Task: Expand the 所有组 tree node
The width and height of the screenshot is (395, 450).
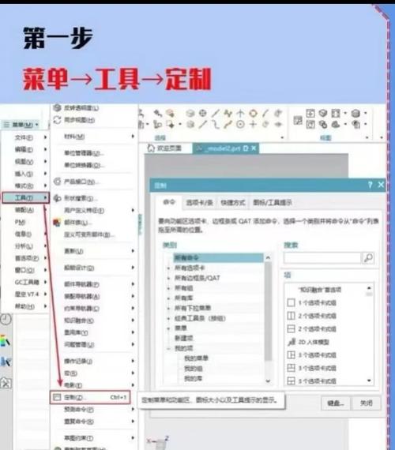Action: [x=168, y=288]
